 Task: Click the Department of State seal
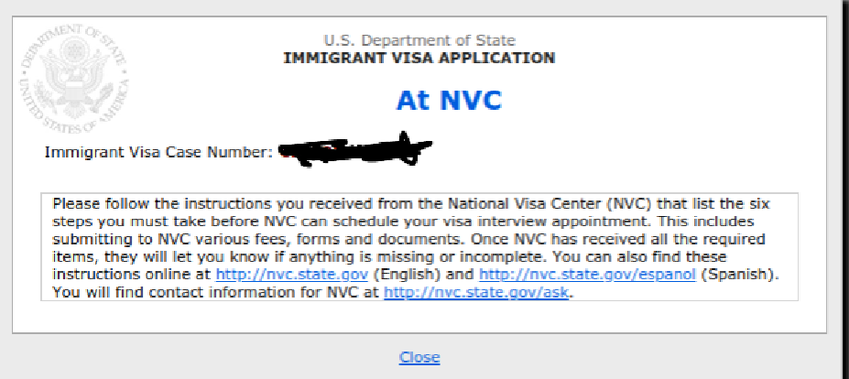click(74, 79)
